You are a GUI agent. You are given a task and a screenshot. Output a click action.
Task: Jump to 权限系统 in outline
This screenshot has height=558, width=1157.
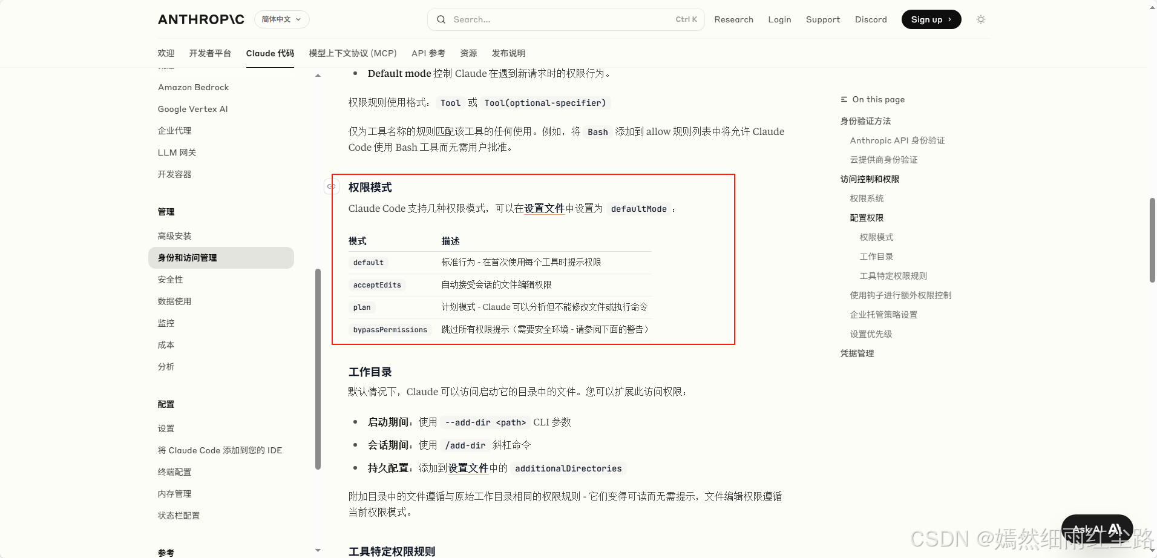pos(867,199)
